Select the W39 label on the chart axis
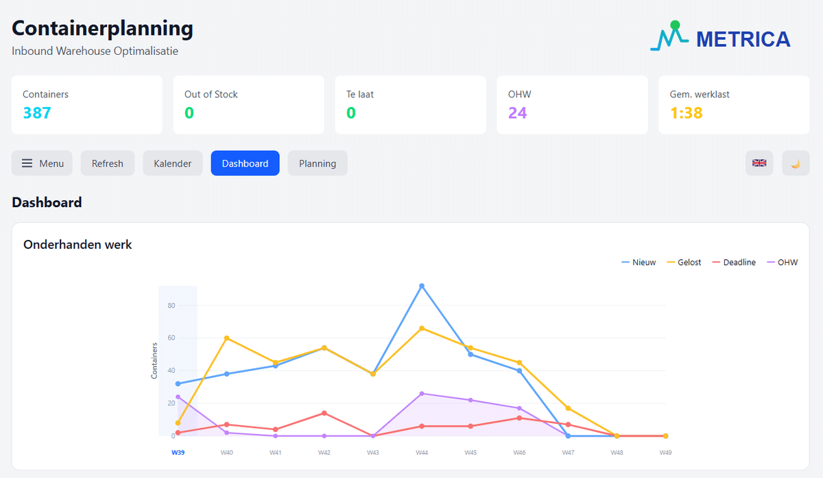This screenshot has height=478, width=823. [178, 453]
